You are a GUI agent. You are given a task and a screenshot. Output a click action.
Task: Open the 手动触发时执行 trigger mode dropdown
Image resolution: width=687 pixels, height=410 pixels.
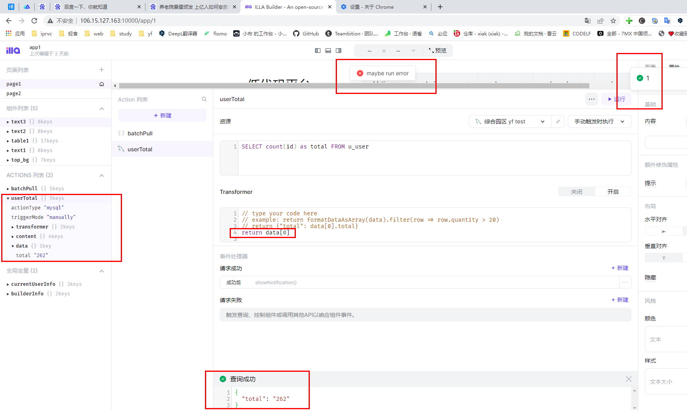coord(599,121)
